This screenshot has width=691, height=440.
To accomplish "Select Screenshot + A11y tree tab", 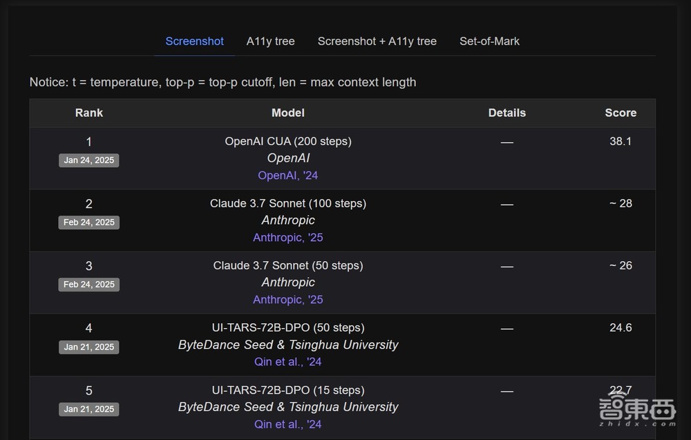I will [x=377, y=41].
